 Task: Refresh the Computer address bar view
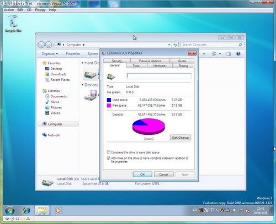pyautogui.click(x=175, y=45)
